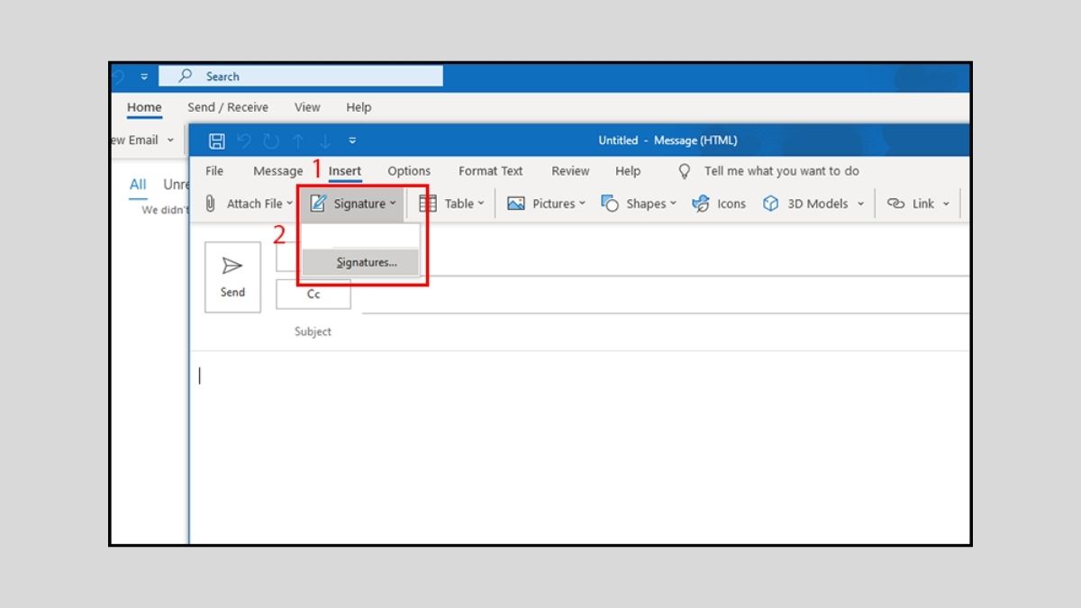The height and width of the screenshot is (608, 1081).
Task: Click the Link chain icon
Action: 895,204
